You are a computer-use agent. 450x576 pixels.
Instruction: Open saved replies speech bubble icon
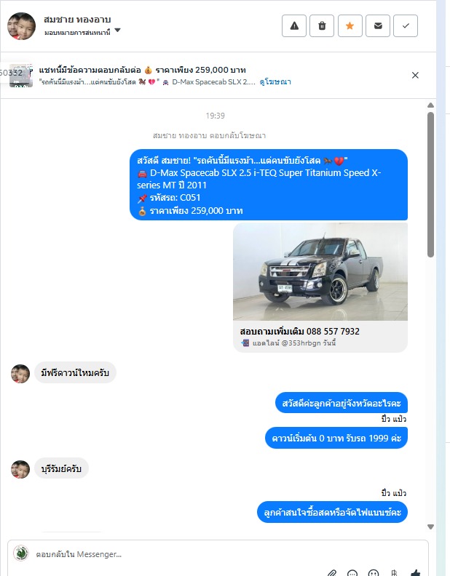coord(352,572)
